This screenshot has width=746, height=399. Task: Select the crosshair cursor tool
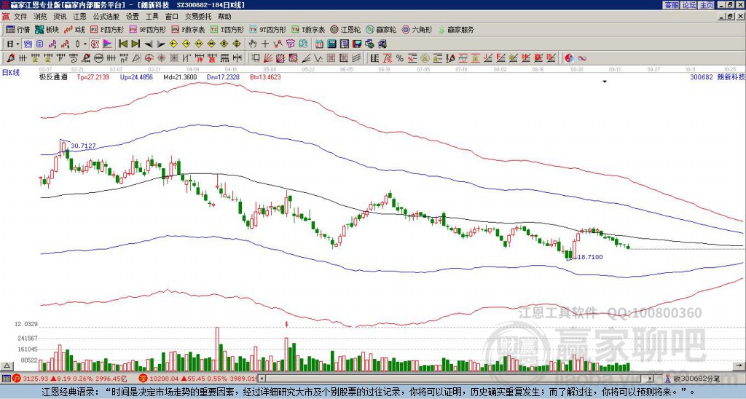coord(265,44)
